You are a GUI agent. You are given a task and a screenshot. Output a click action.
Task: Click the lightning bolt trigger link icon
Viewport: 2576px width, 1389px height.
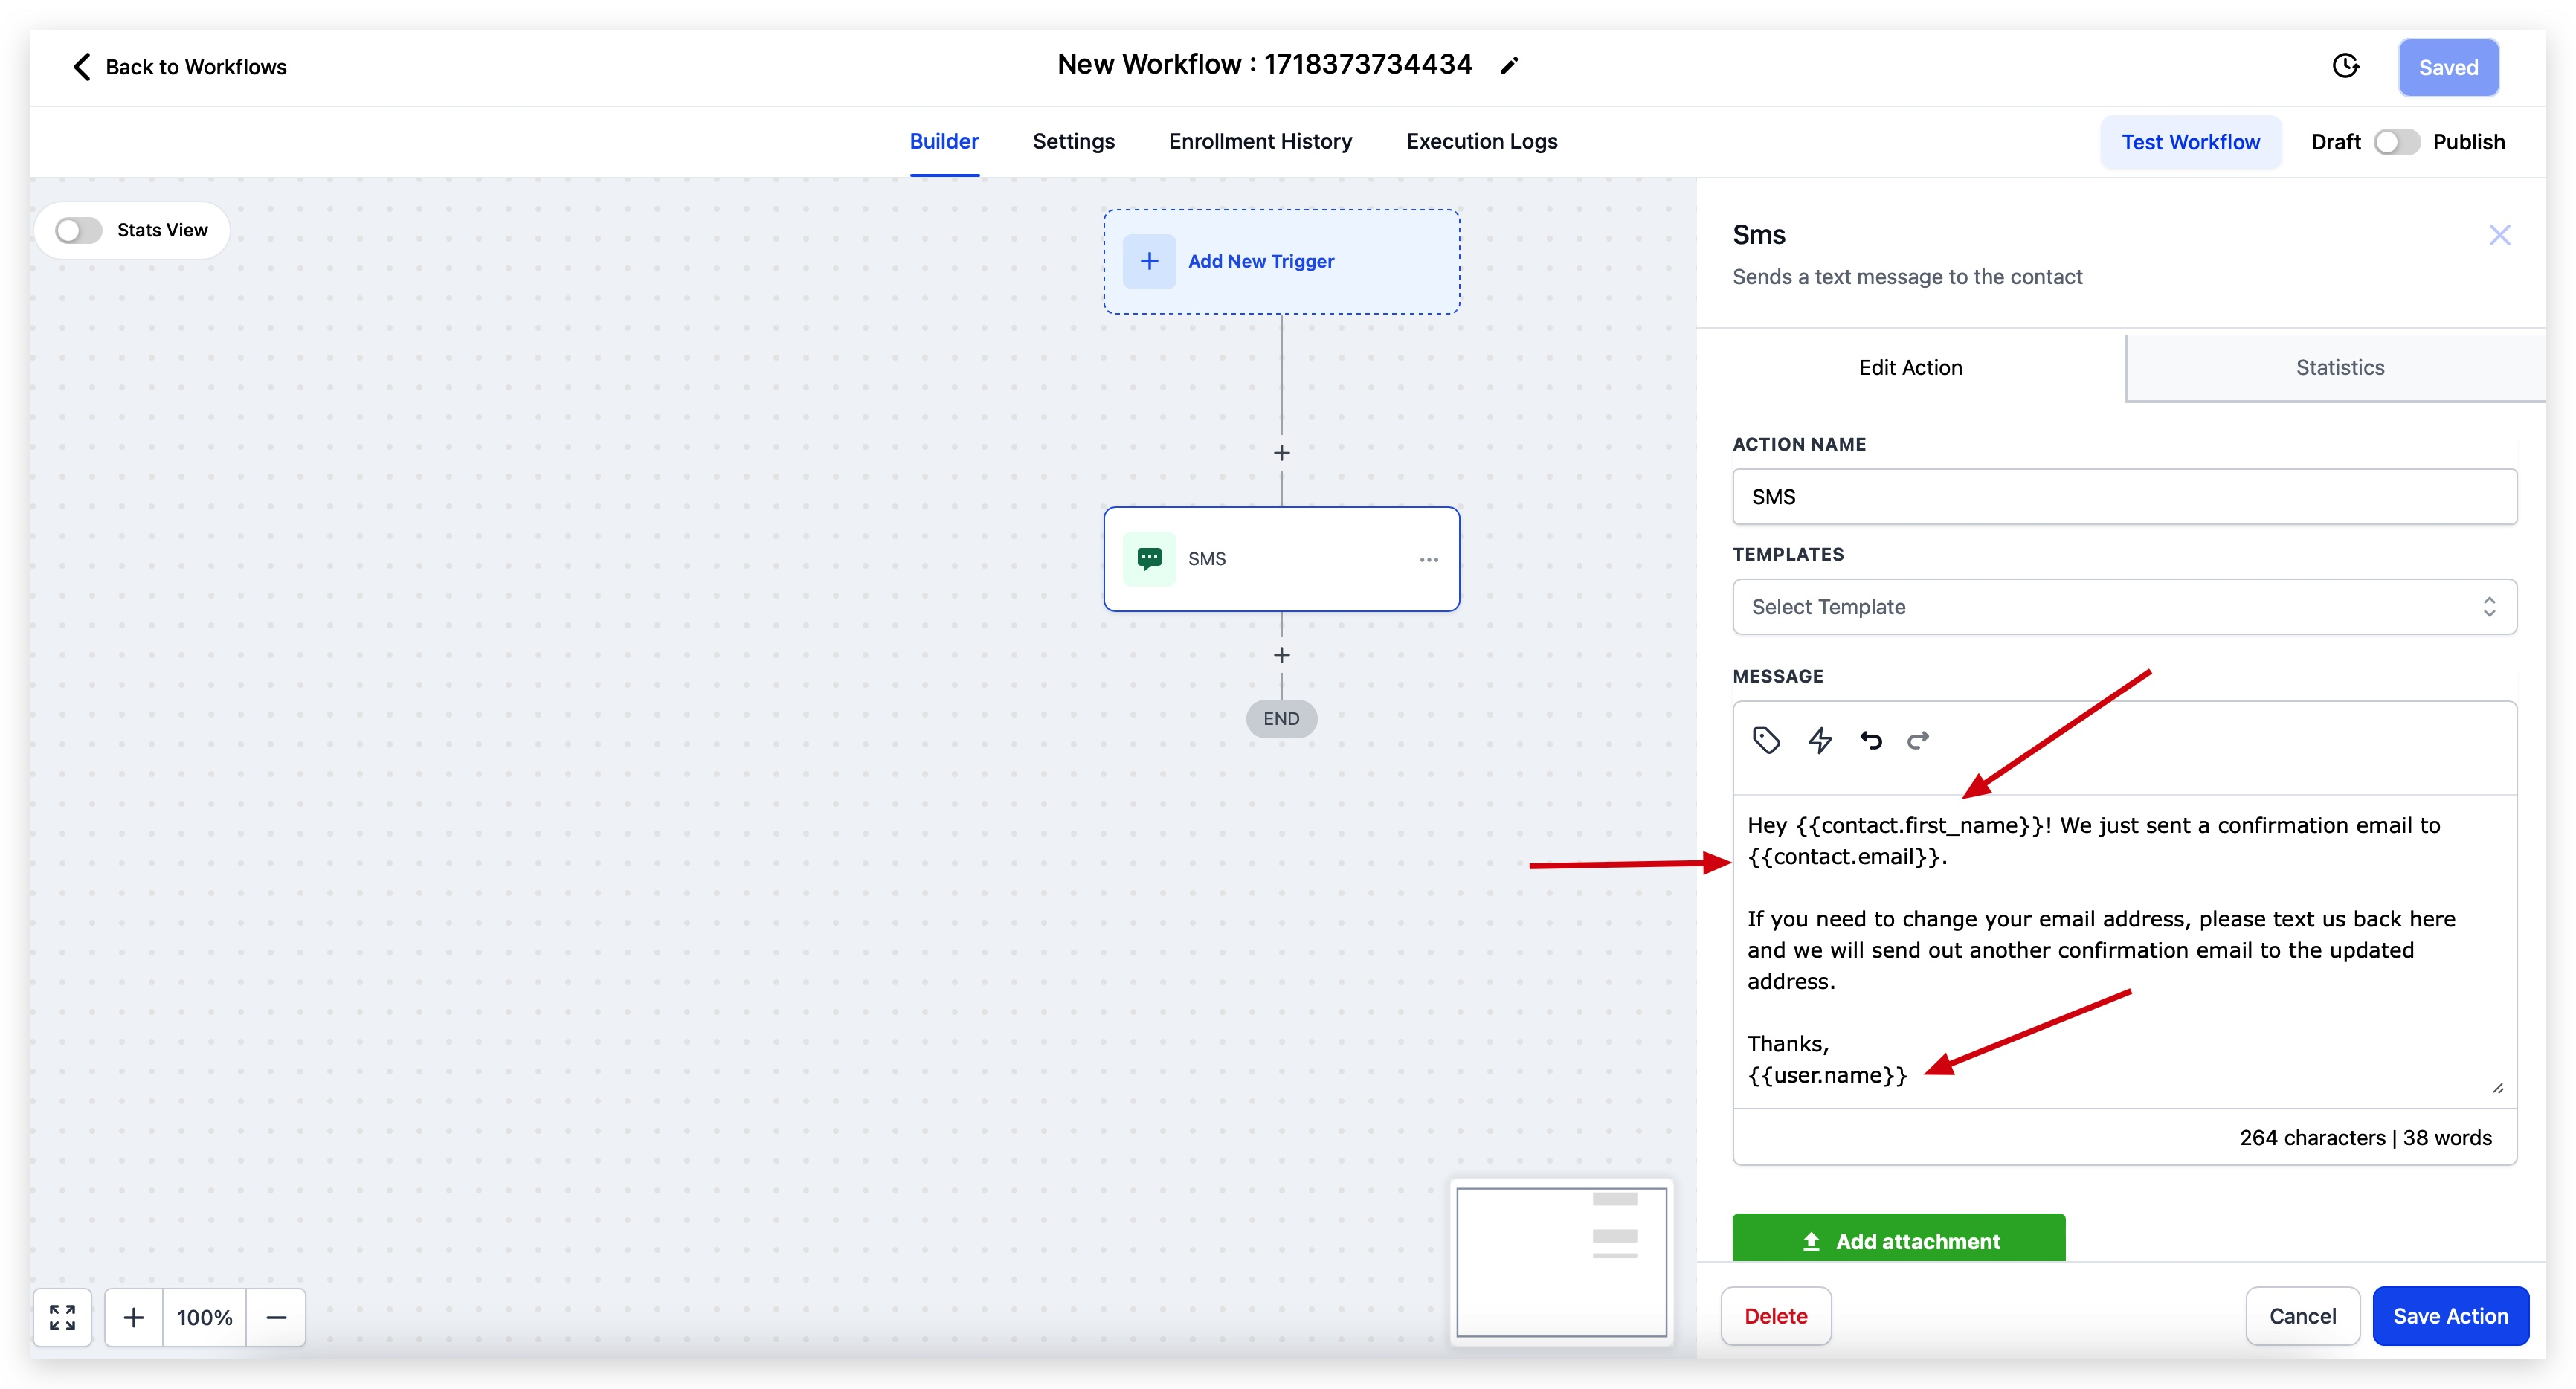tap(1820, 740)
